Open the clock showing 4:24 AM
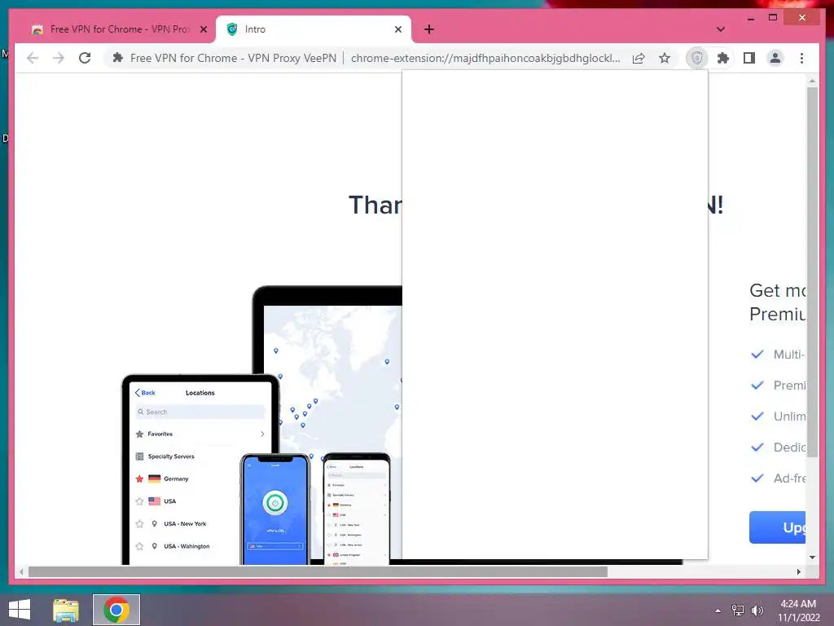834x626 pixels. 798,611
